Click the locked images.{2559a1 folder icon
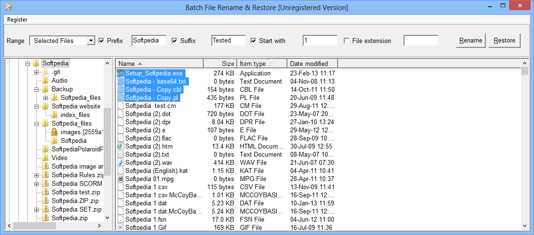534x235 pixels. pos(54,132)
